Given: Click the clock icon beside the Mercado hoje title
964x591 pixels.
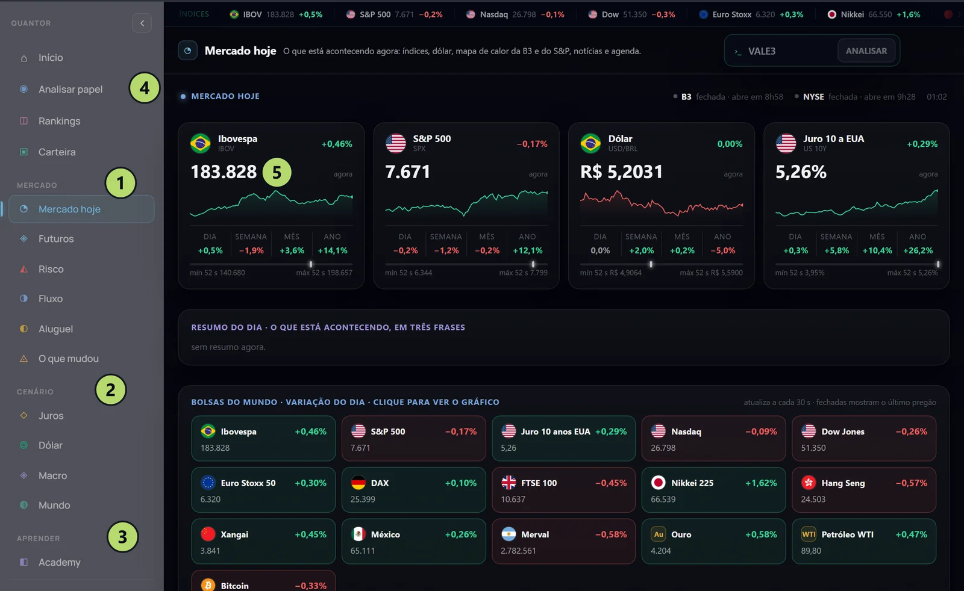Looking at the screenshot, I should tap(187, 51).
